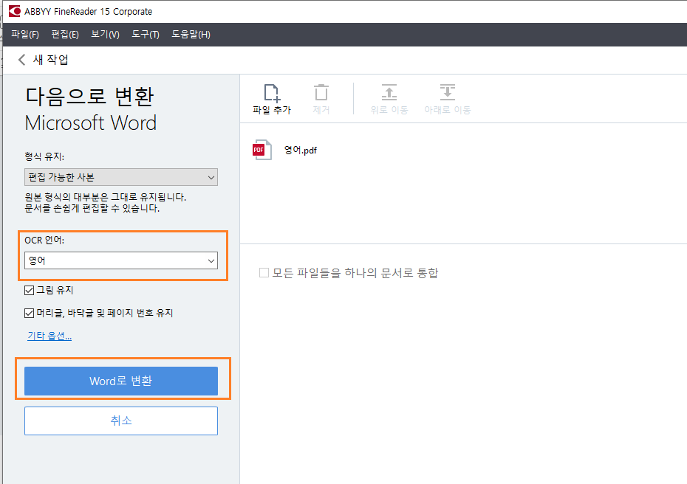Toggle headers, footers and page numbers checkbox

click(30, 313)
